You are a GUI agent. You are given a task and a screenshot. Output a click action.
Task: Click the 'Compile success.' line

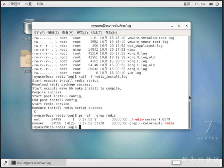pos(47,92)
